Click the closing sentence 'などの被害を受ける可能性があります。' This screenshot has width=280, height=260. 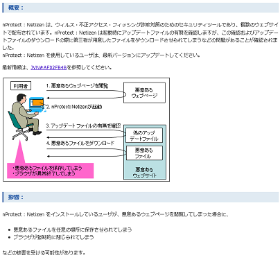coord(44,253)
